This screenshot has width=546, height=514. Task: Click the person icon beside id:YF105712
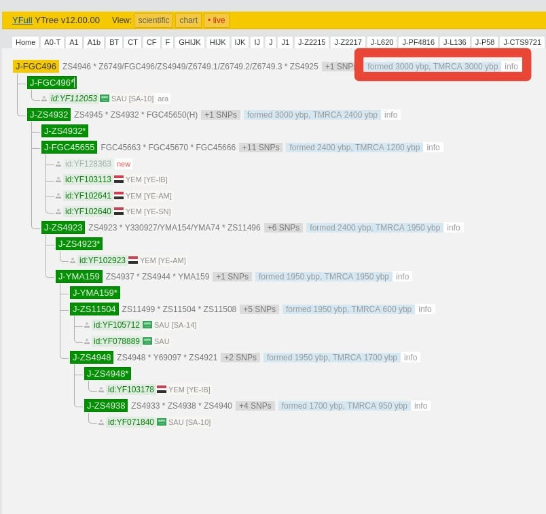87,325
